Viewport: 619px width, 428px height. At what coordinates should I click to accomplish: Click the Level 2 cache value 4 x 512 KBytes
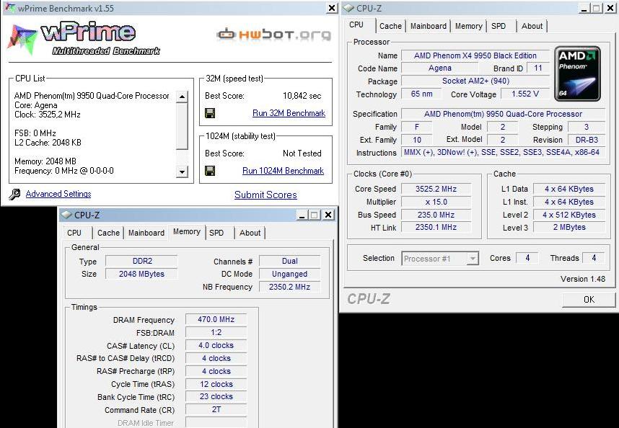[569, 215]
